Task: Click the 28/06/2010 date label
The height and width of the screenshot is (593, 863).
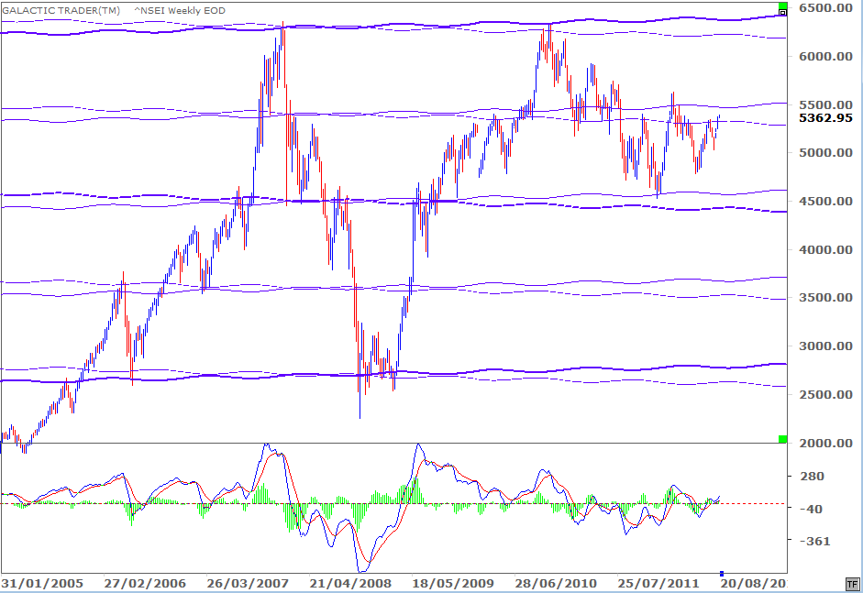Action: (556, 583)
